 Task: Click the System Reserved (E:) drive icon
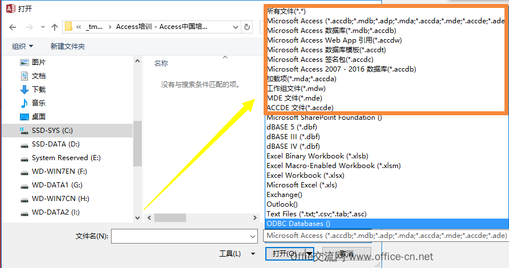[x=24, y=158]
